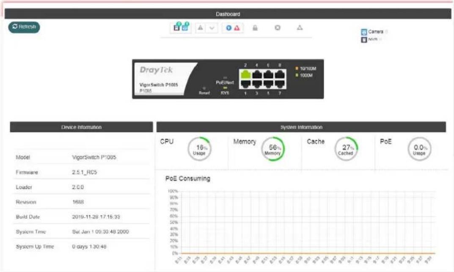The image size is (454, 272).
Task: Click the Memory 56% gauge
Action: tap(273, 149)
